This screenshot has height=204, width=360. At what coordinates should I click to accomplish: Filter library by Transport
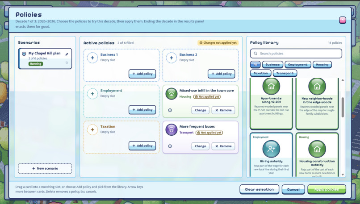[x=285, y=73]
